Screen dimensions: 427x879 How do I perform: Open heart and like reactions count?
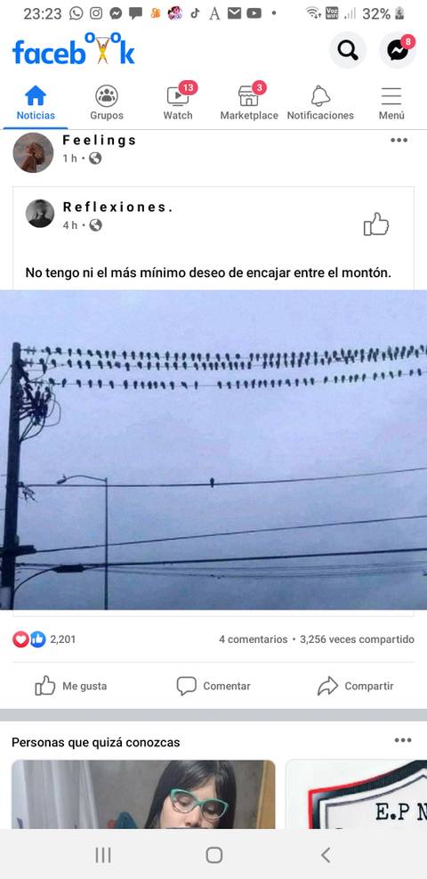pyautogui.click(x=44, y=639)
